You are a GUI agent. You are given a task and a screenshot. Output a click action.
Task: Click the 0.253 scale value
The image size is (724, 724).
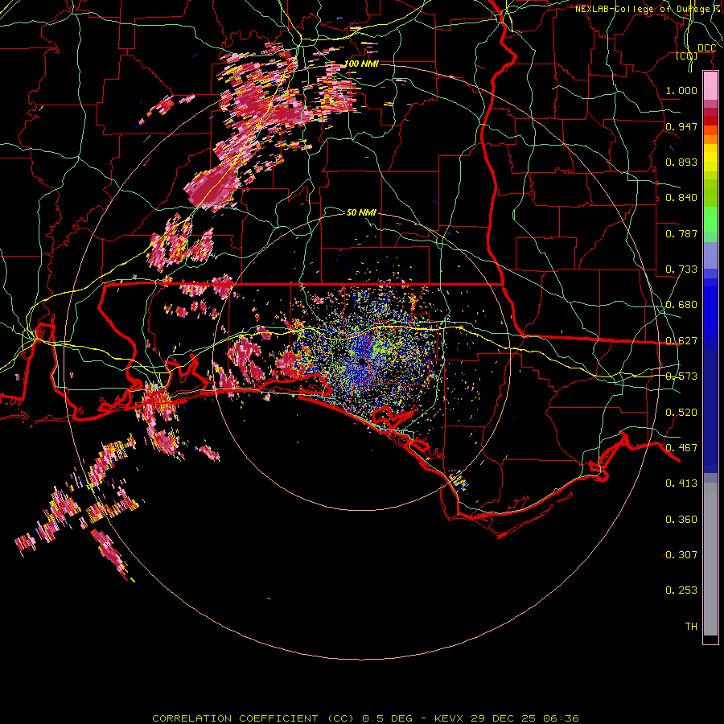pyautogui.click(x=681, y=590)
